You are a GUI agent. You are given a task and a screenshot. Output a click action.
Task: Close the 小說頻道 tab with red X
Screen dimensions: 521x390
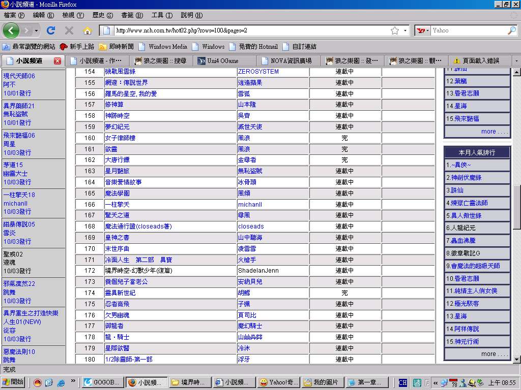pos(57,61)
